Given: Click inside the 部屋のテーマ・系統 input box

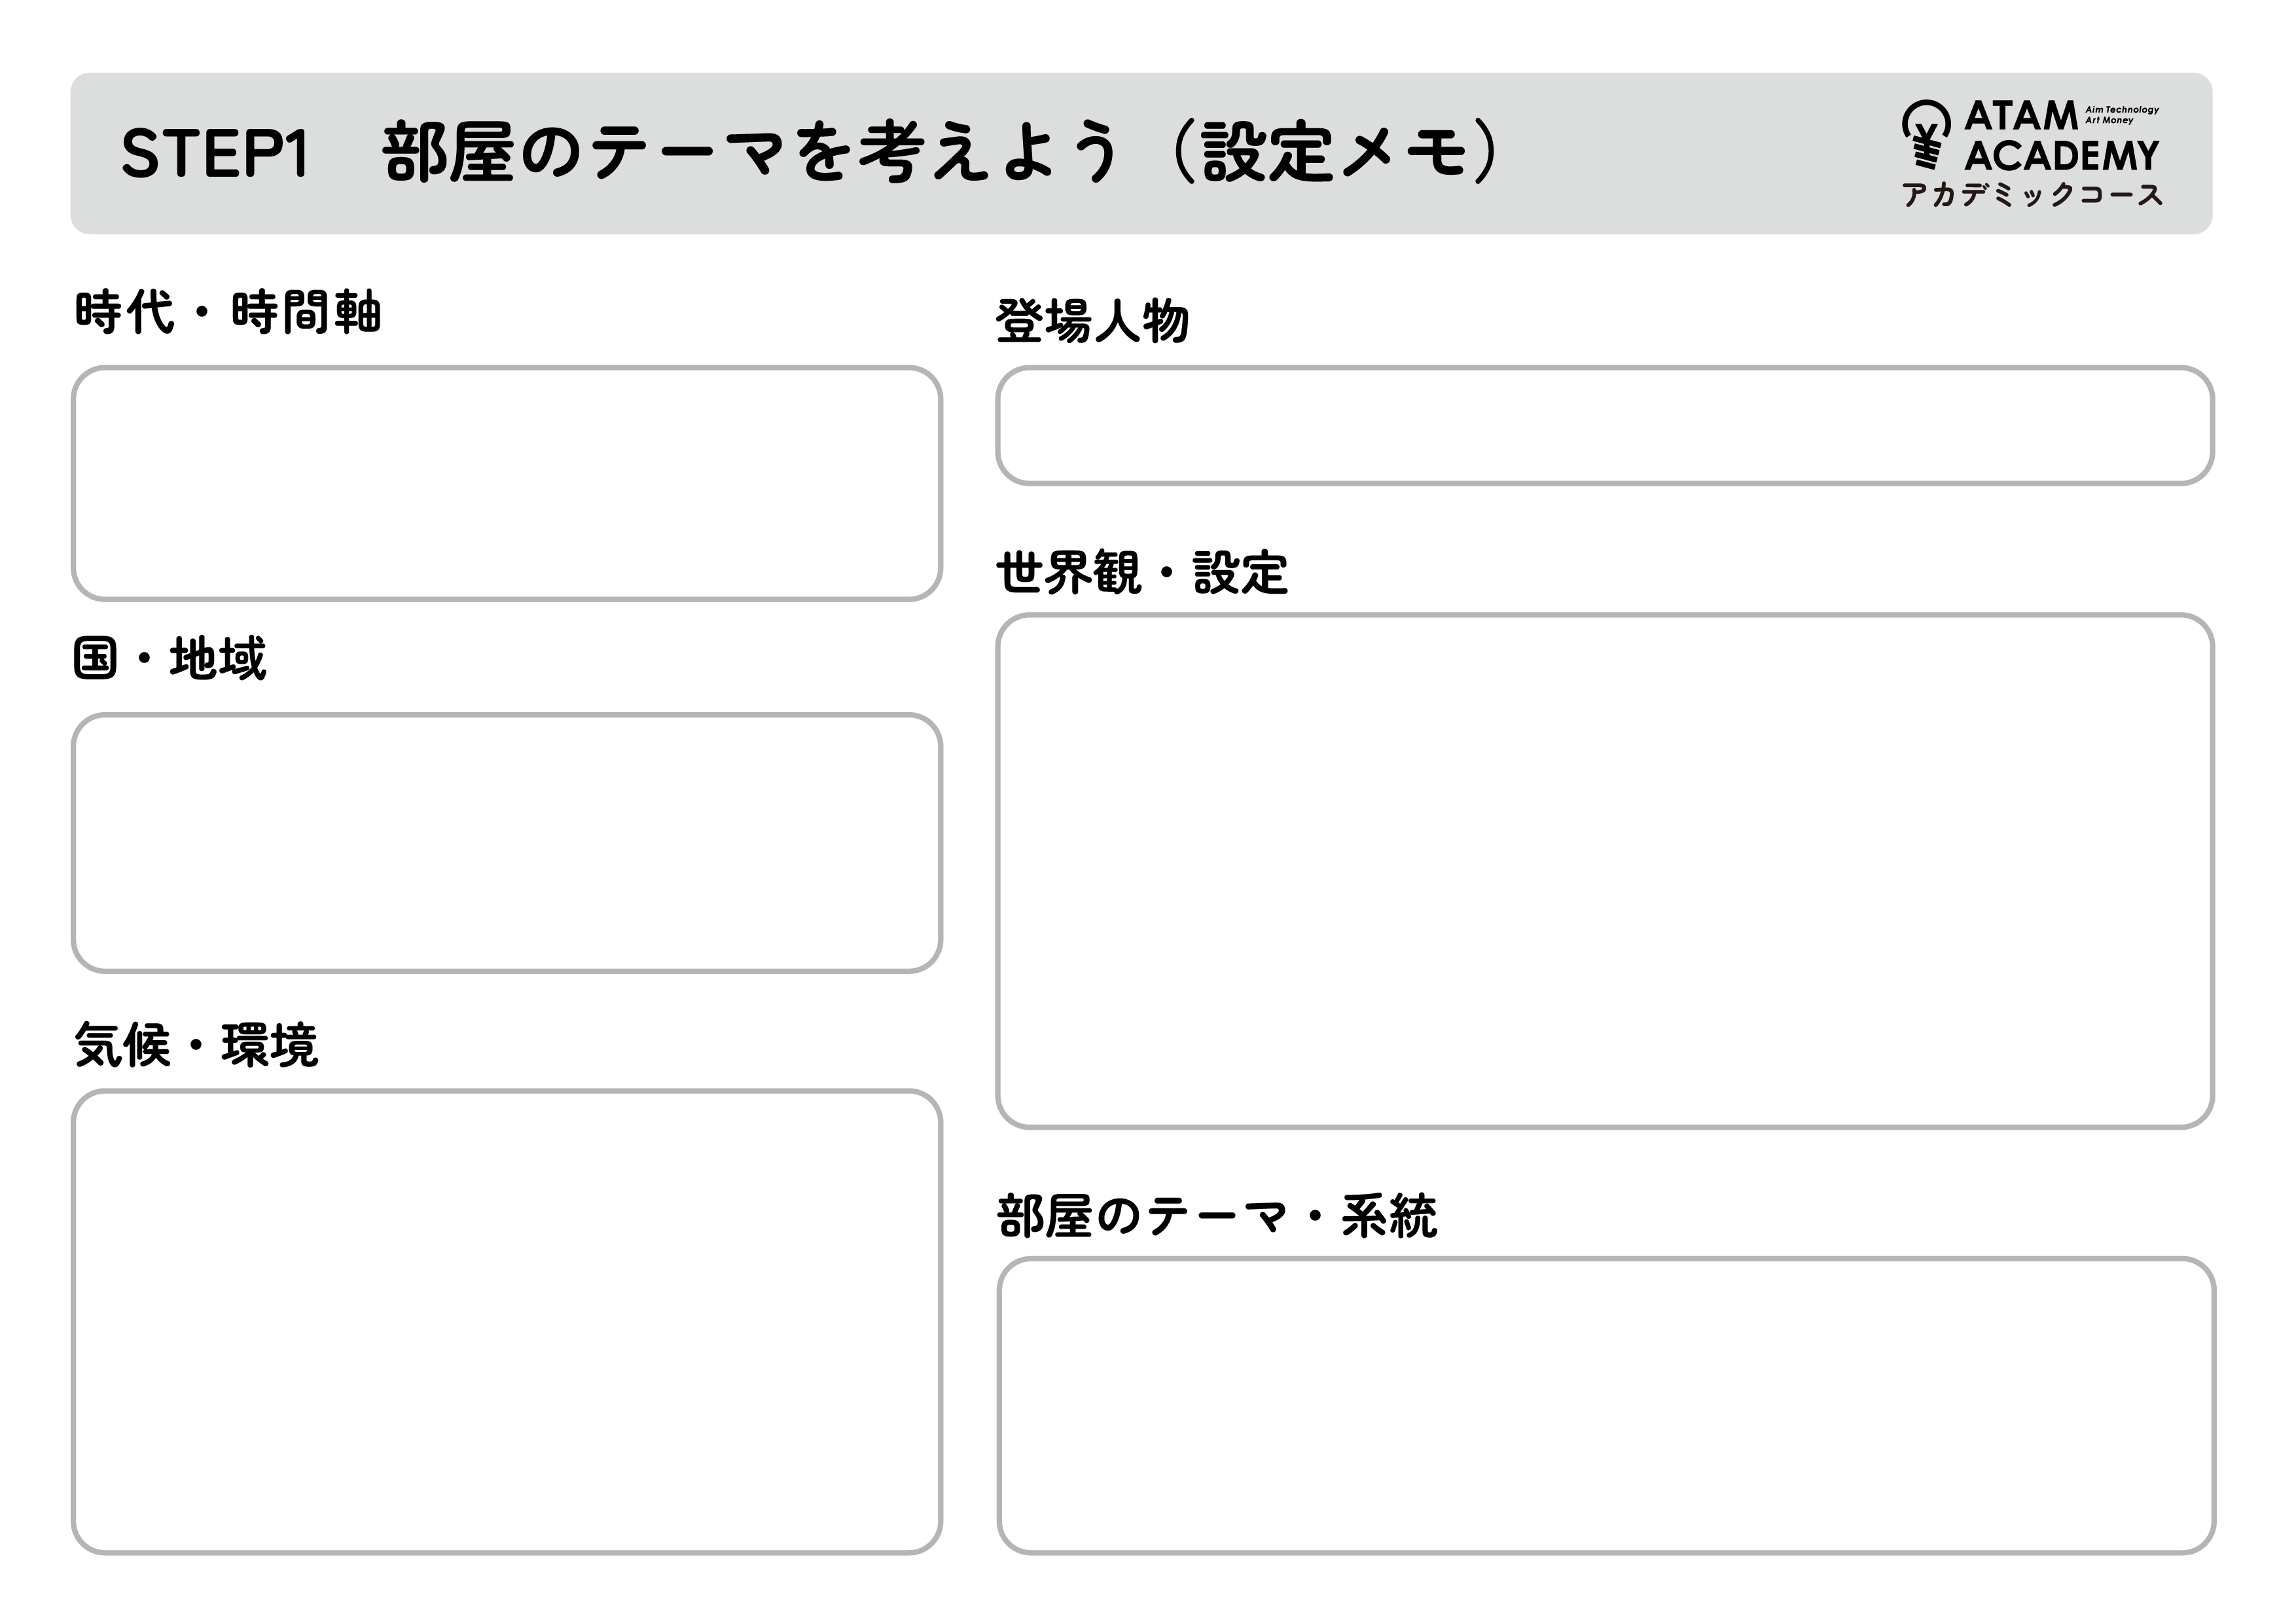Looking at the screenshot, I should pos(1605,1405).
